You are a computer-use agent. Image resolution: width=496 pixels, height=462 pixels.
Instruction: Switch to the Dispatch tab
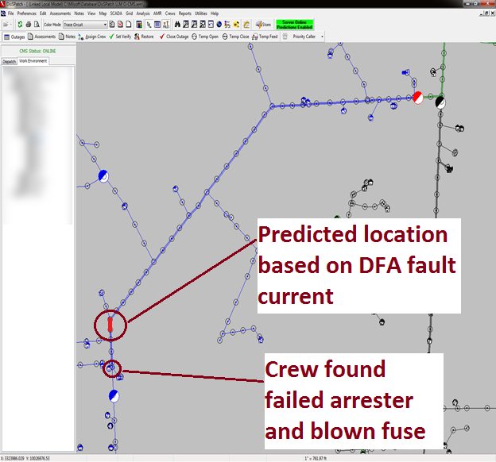[9, 62]
